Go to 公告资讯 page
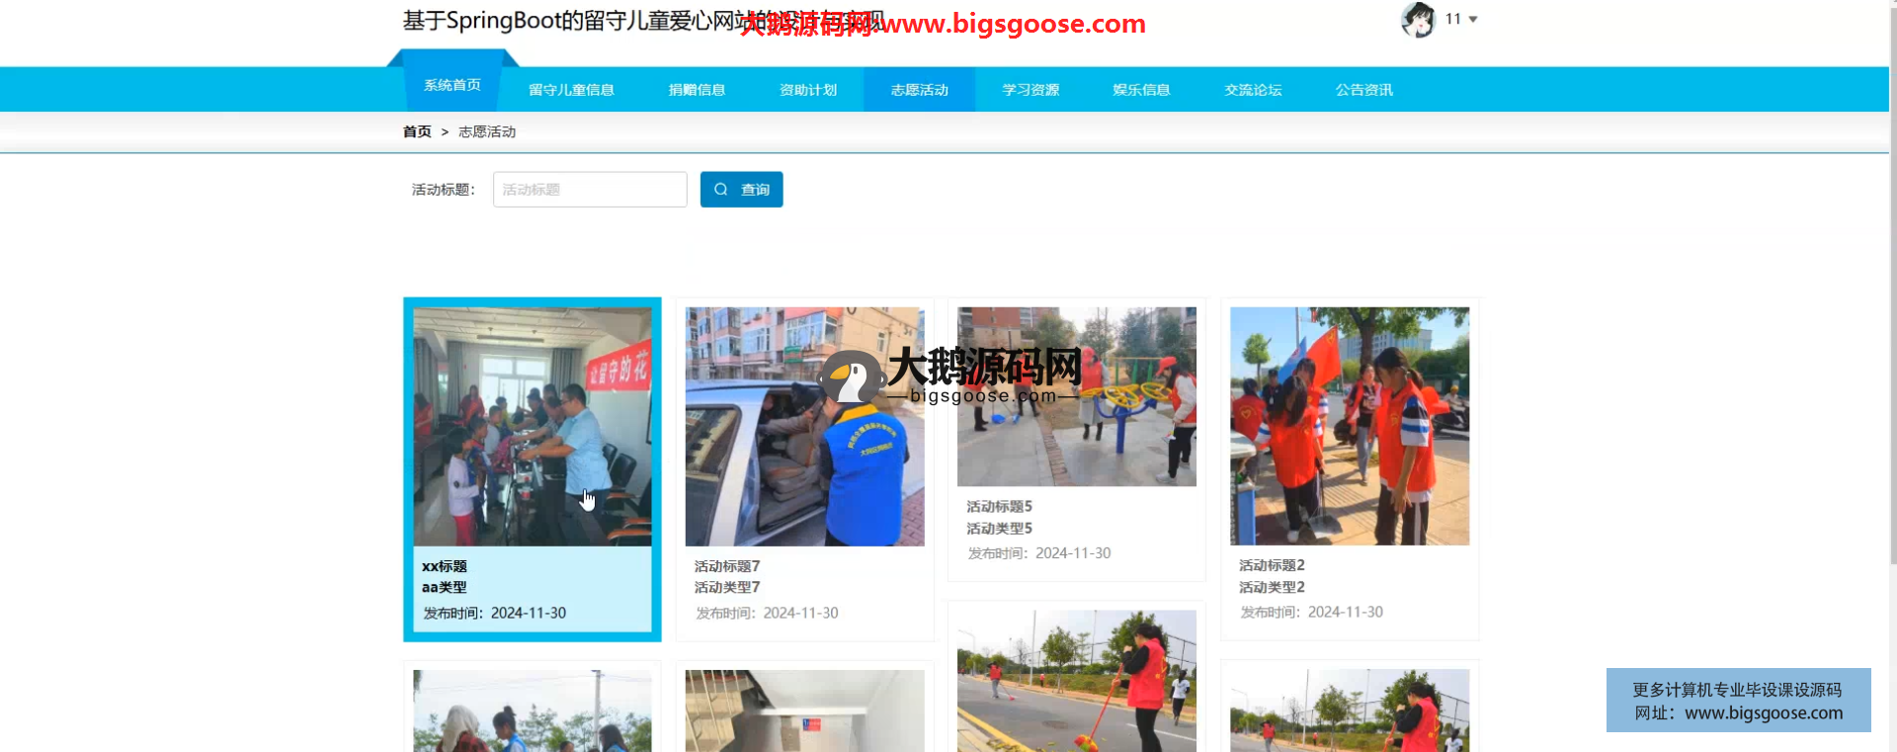 click(x=1363, y=90)
